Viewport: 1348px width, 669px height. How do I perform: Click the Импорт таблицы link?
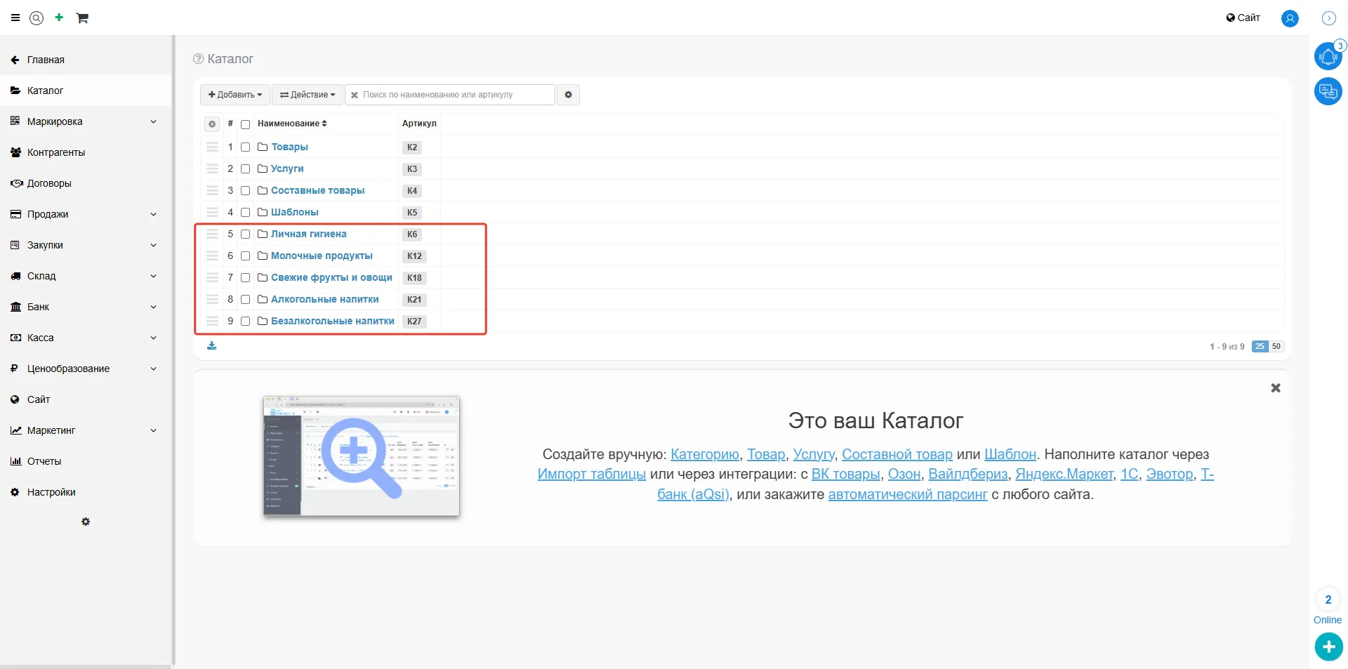coord(591,475)
